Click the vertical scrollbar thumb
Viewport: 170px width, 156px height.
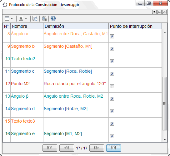click(164, 104)
